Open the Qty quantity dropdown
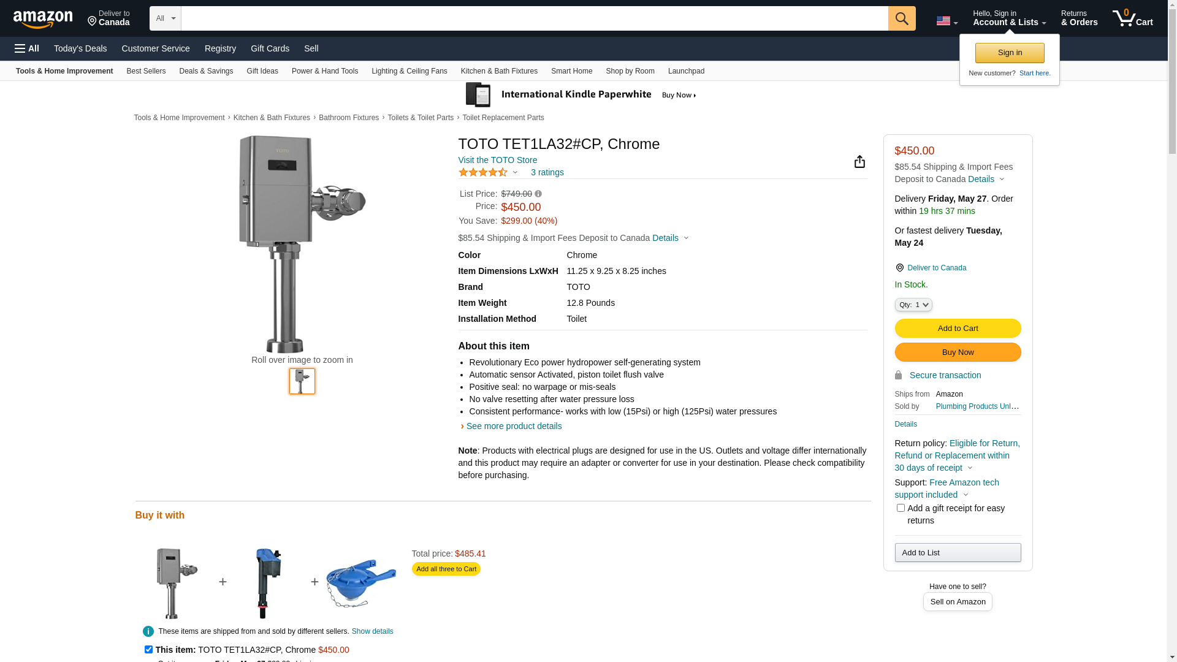Viewport: 1177px width, 662px height. click(913, 305)
